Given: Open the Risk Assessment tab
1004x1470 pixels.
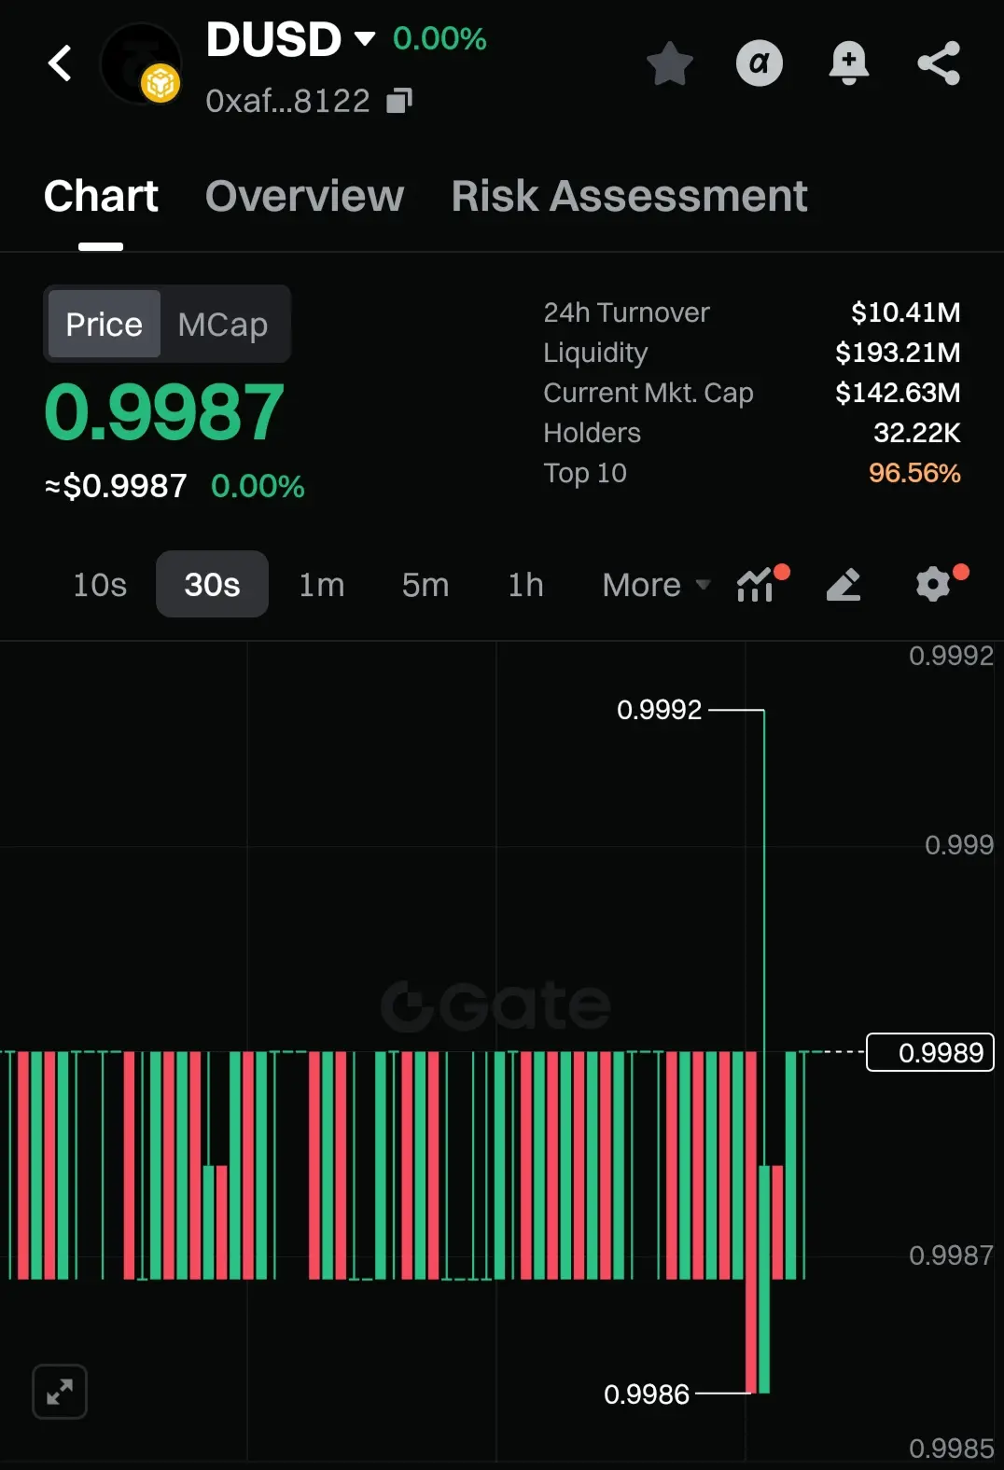Looking at the screenshot, I should tap(629, 196).
